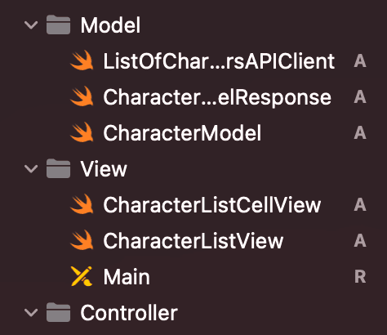Click the A status badge for CharacterListCellView
The width and height of the screenshot is (387, 335).
pyautogui.click(x=360, y=204)
